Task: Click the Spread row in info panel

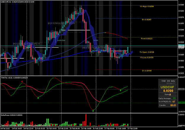Action: pos(168,94)
